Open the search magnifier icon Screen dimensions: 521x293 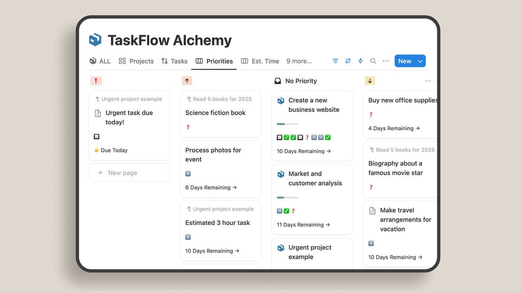pos(373,61)
